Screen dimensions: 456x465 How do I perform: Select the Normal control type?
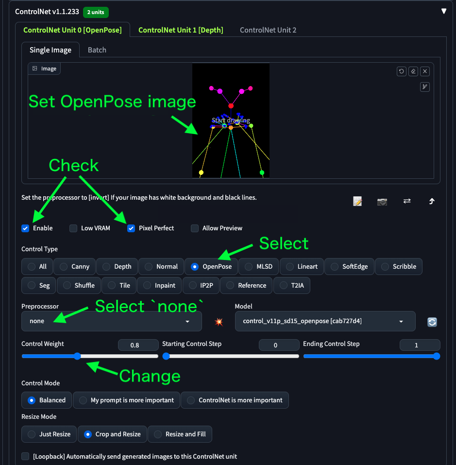pyautogui.click(x=161, y=267)
